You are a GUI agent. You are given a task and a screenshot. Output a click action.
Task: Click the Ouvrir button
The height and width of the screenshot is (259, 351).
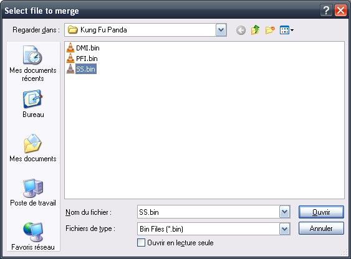(x=321, y=212)
